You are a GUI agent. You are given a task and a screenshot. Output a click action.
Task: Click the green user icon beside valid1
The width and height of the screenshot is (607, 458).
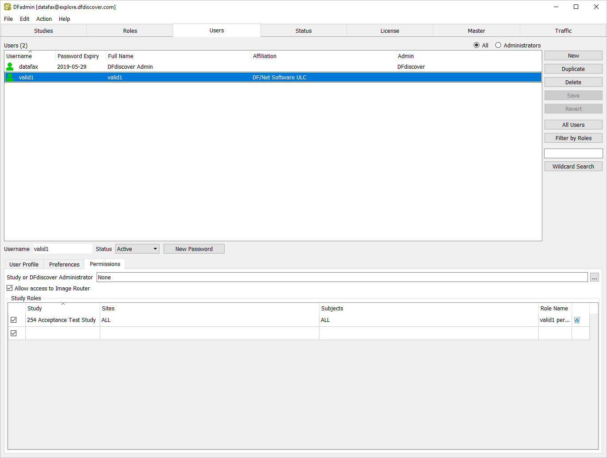point(10,77)
